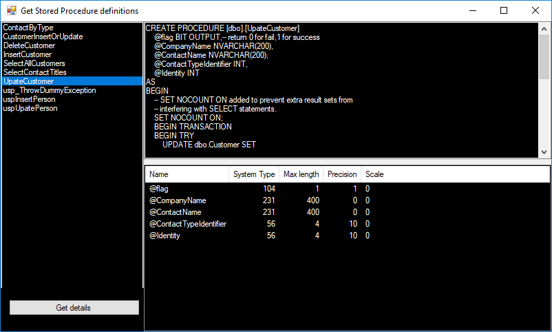Select SelectAllCustomers entry
Screen dimensions: 552x332
[72, 63]
